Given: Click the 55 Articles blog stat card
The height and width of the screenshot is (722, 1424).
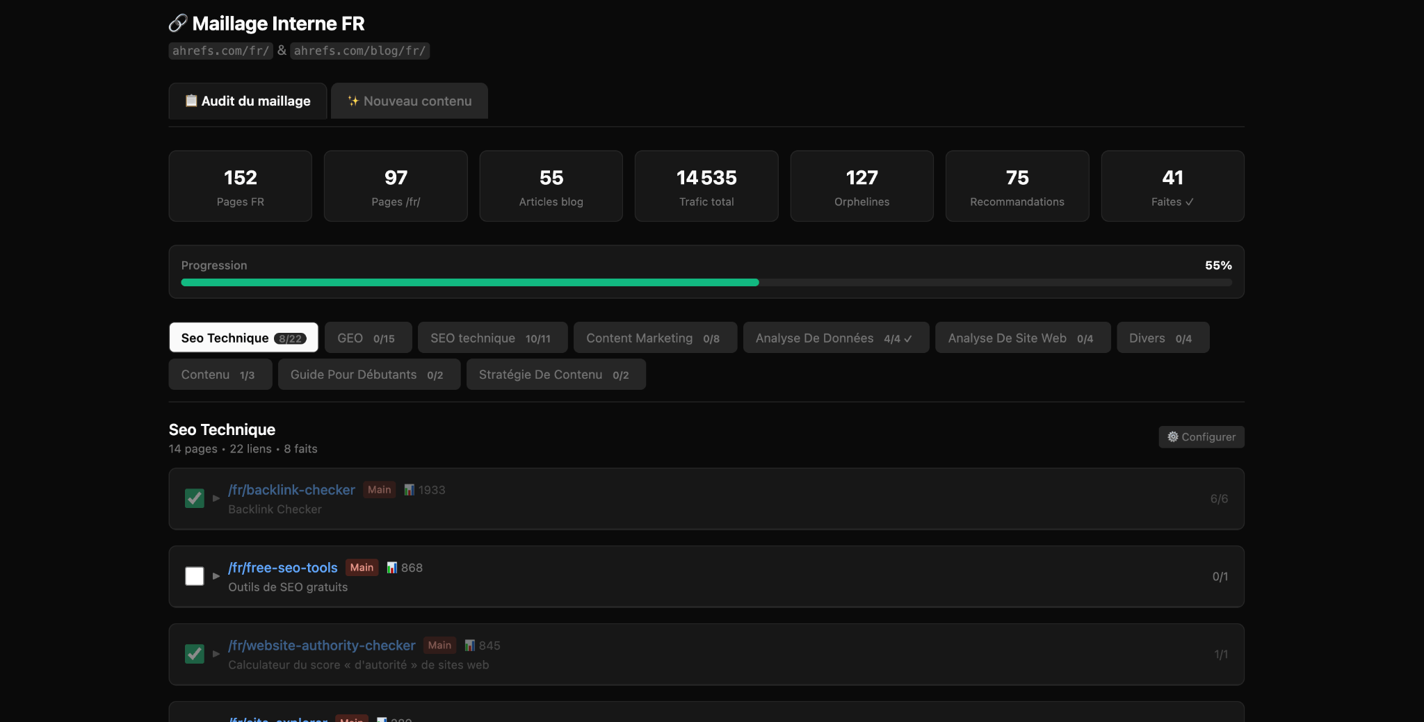Looking at the screenshot, I should (551, 186).
